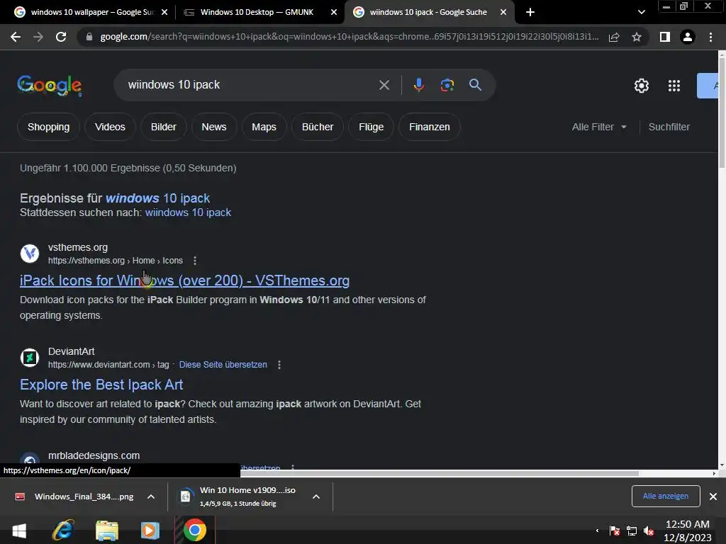Submit search with magnifier icon
Viewport: 726px width, 544px height.
tap(475, 85)
